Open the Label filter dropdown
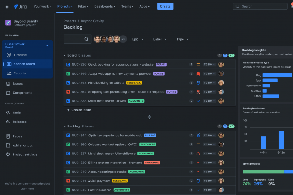This screenshot has height=195, width=293. [160, 39]
